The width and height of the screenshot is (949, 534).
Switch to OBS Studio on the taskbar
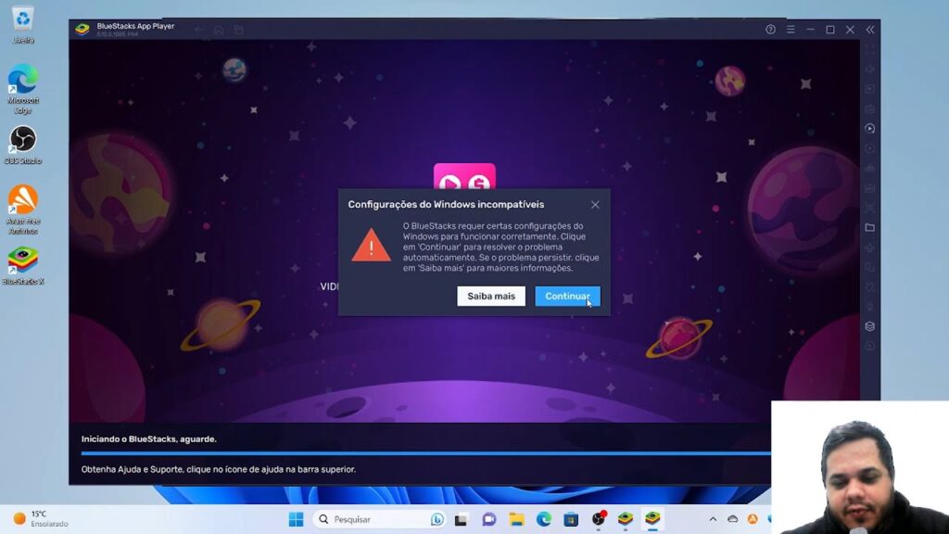[x=598, y=519]
